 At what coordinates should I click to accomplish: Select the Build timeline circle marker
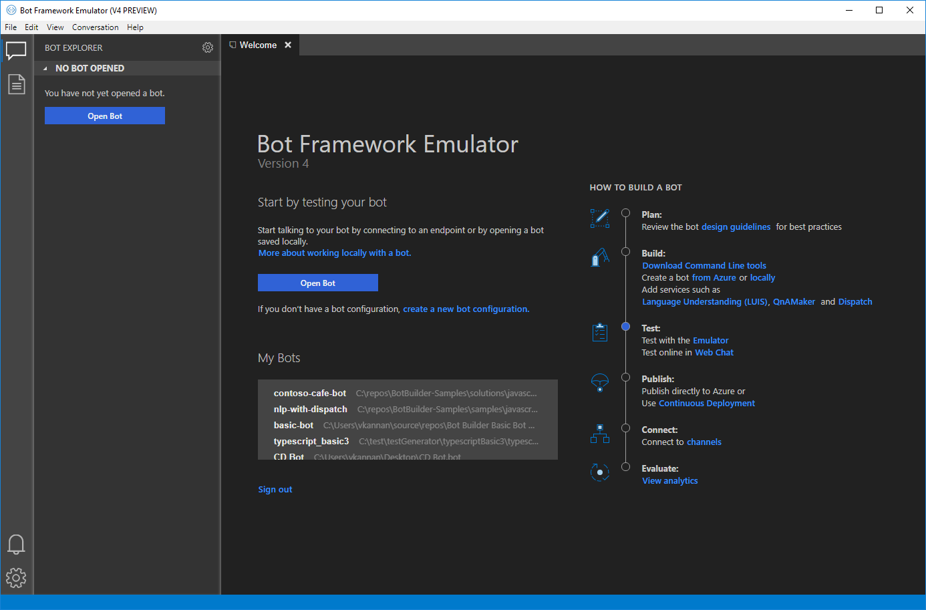coord(626,252)
